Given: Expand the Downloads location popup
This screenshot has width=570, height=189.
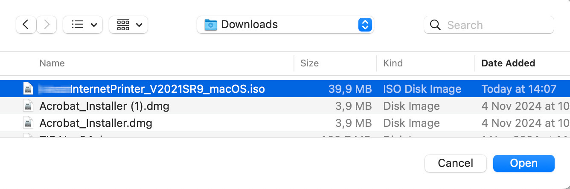Looking at the screenshot, I should [364, 25].
